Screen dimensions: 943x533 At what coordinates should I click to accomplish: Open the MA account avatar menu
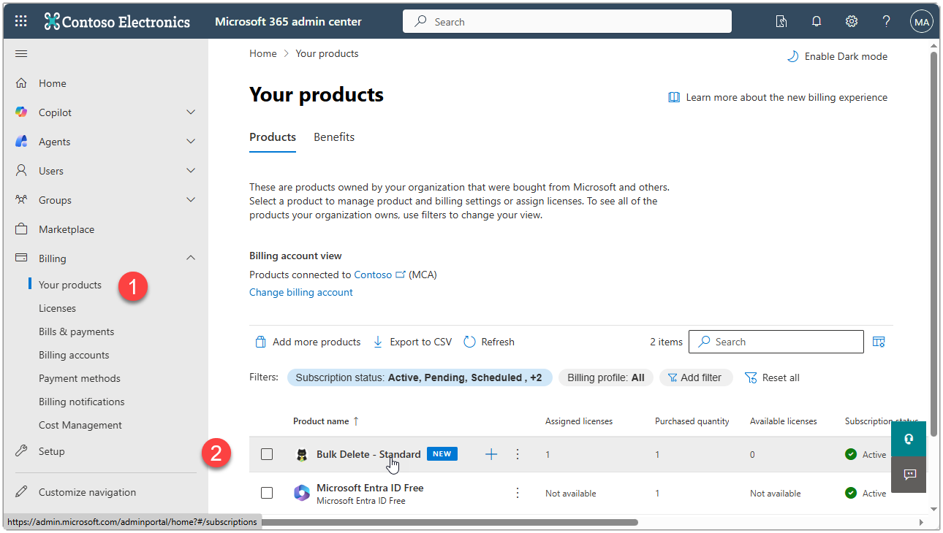coord(921,21)
